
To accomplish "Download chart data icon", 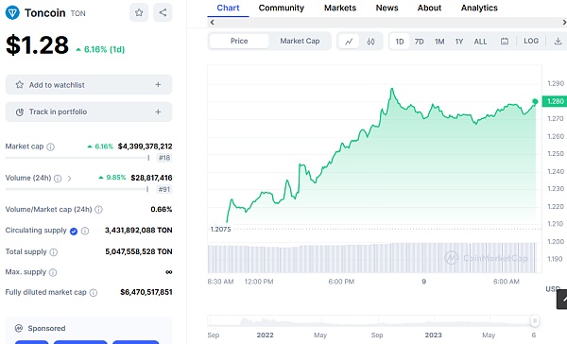I will [558, 42].
